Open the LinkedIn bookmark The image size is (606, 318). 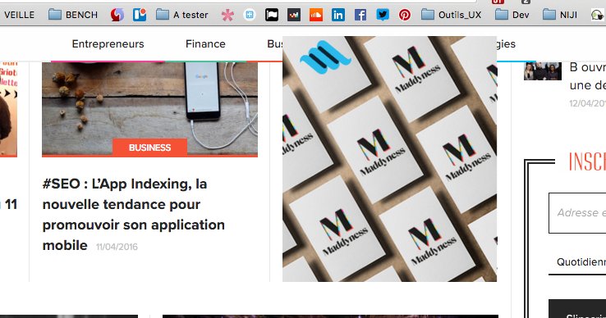click(338, 15)
